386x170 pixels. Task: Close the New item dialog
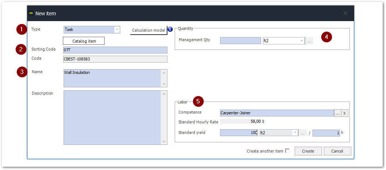345,13
